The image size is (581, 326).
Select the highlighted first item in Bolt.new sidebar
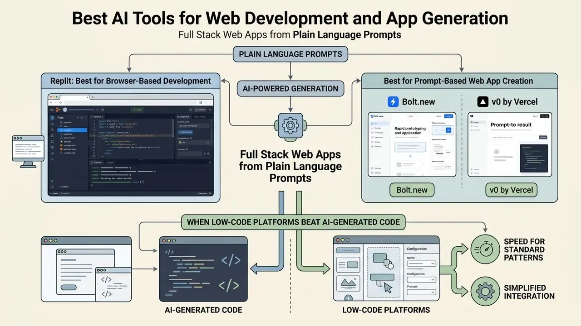[x=380, y=123]
